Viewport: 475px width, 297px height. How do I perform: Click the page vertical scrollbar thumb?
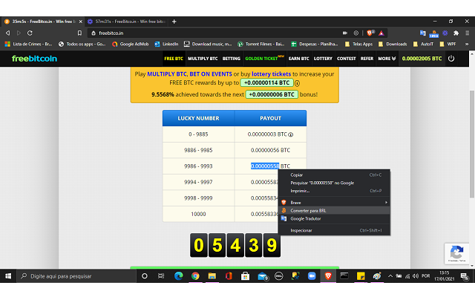[x=472, y=144]
